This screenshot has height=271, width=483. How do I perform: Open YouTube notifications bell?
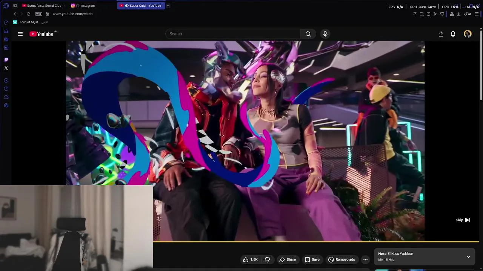(x=453, y=34)
